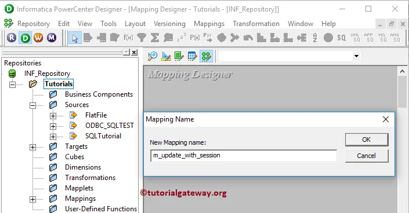409x213 pixels.
Task: Click the workspace vertical scrollbar thumb
Action: [x=402, y=91]
